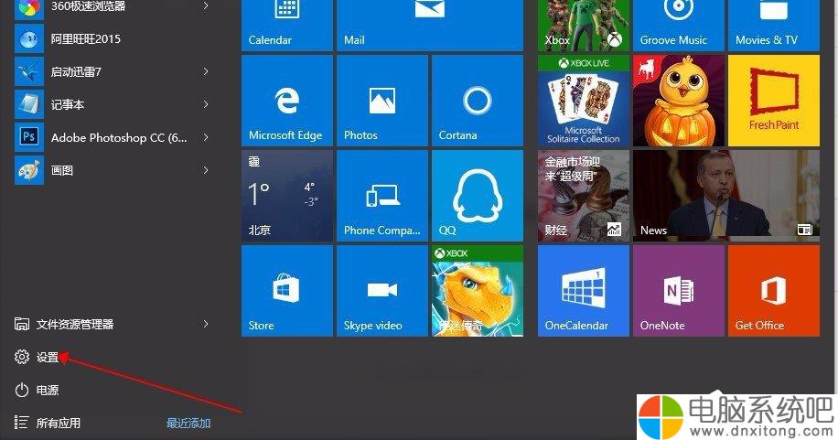The width and height of the screenshot is (838, 440).
Task: Open Get Office tile
Action: (773, 291)
